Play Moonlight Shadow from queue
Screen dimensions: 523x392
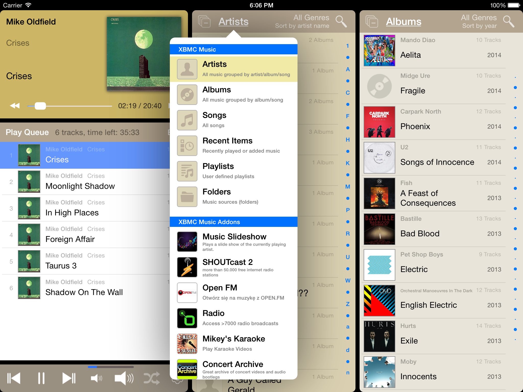click(85, 182)
